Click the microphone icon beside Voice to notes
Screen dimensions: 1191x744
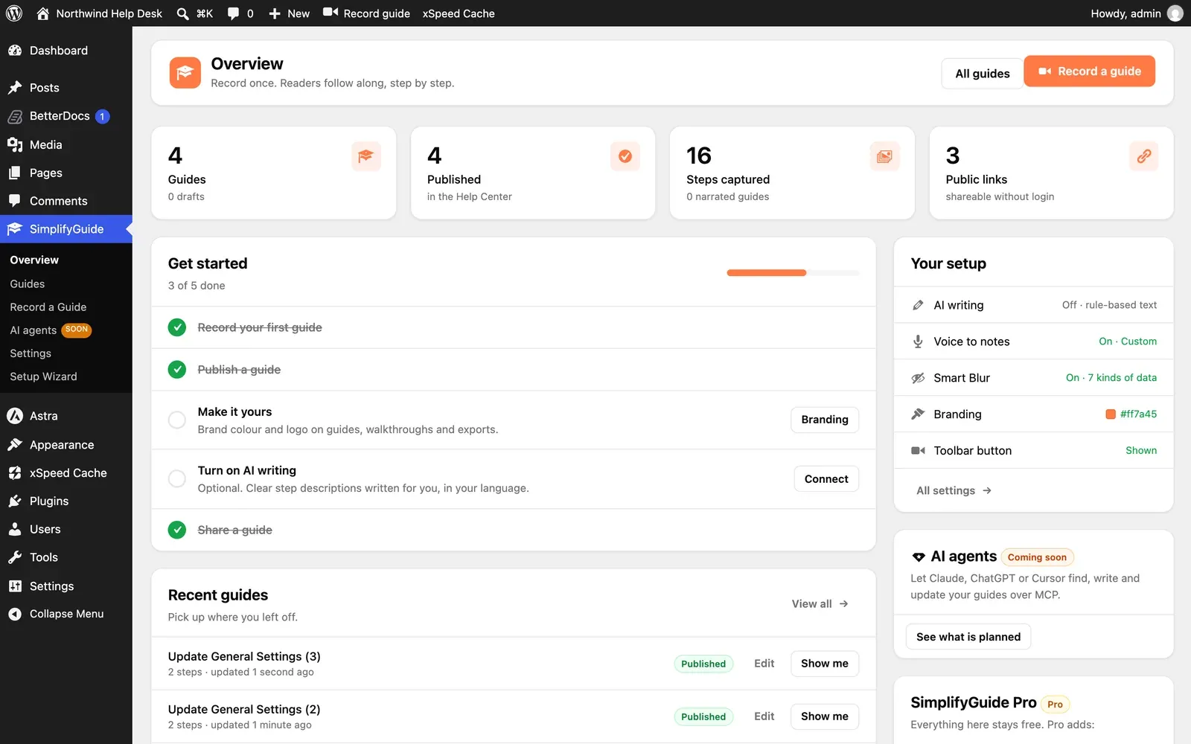[x=918, y=341]
